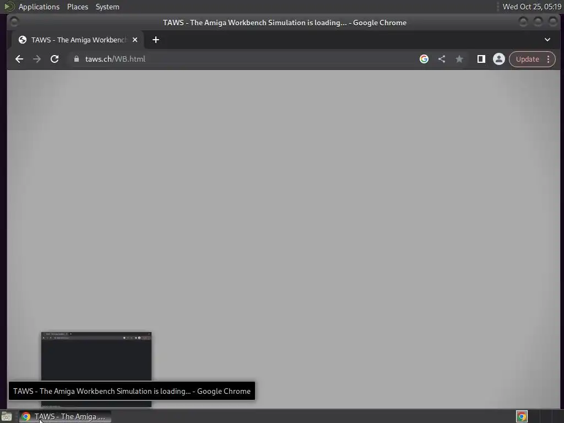Expand the tab search dropdown
Image resolution: width=564 pixels, height=423 pixels.
click(547, 40)
